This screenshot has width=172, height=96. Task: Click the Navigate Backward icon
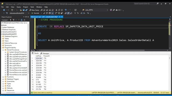[x=4, y=10]
